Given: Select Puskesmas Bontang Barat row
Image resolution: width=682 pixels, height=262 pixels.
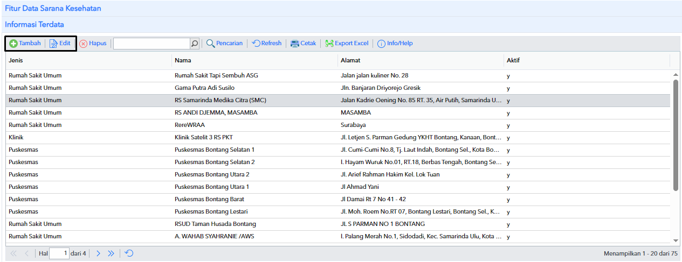Looking at the screenshot, I should click(338, 199).
